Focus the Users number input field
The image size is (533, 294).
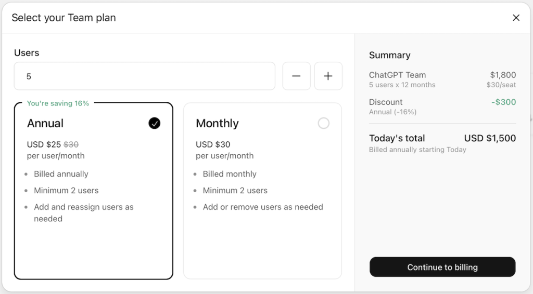tap(145, 76)
